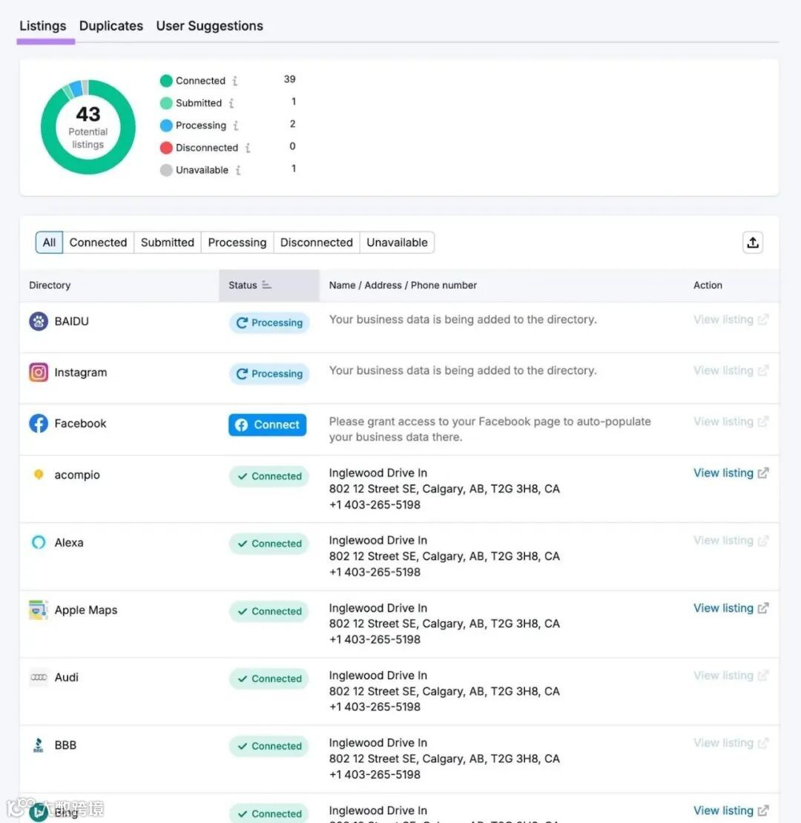Screen dimensions: 801x823
Task: Click info icon next to Disconnected legend
Action: click(248, 148)
